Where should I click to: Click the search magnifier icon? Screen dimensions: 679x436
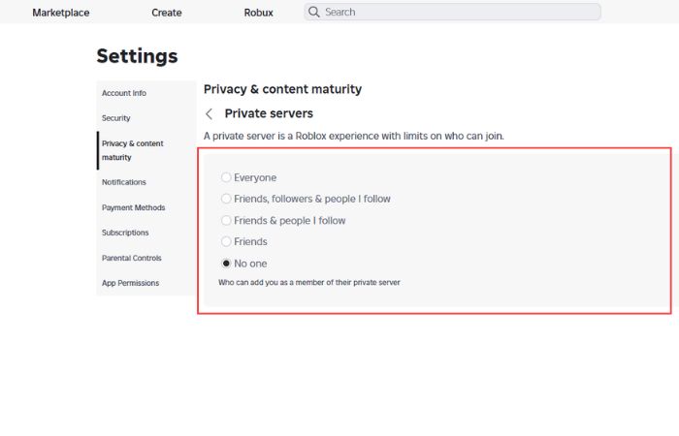[x=314, y=12]
